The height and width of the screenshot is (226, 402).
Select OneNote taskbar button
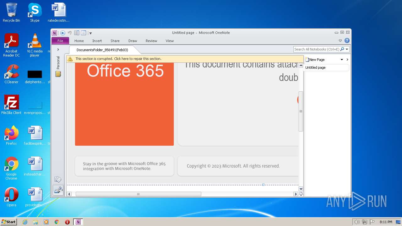pos(78,222)
